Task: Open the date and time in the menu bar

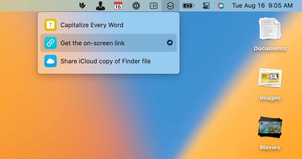Action: click(x=262, y=6)
